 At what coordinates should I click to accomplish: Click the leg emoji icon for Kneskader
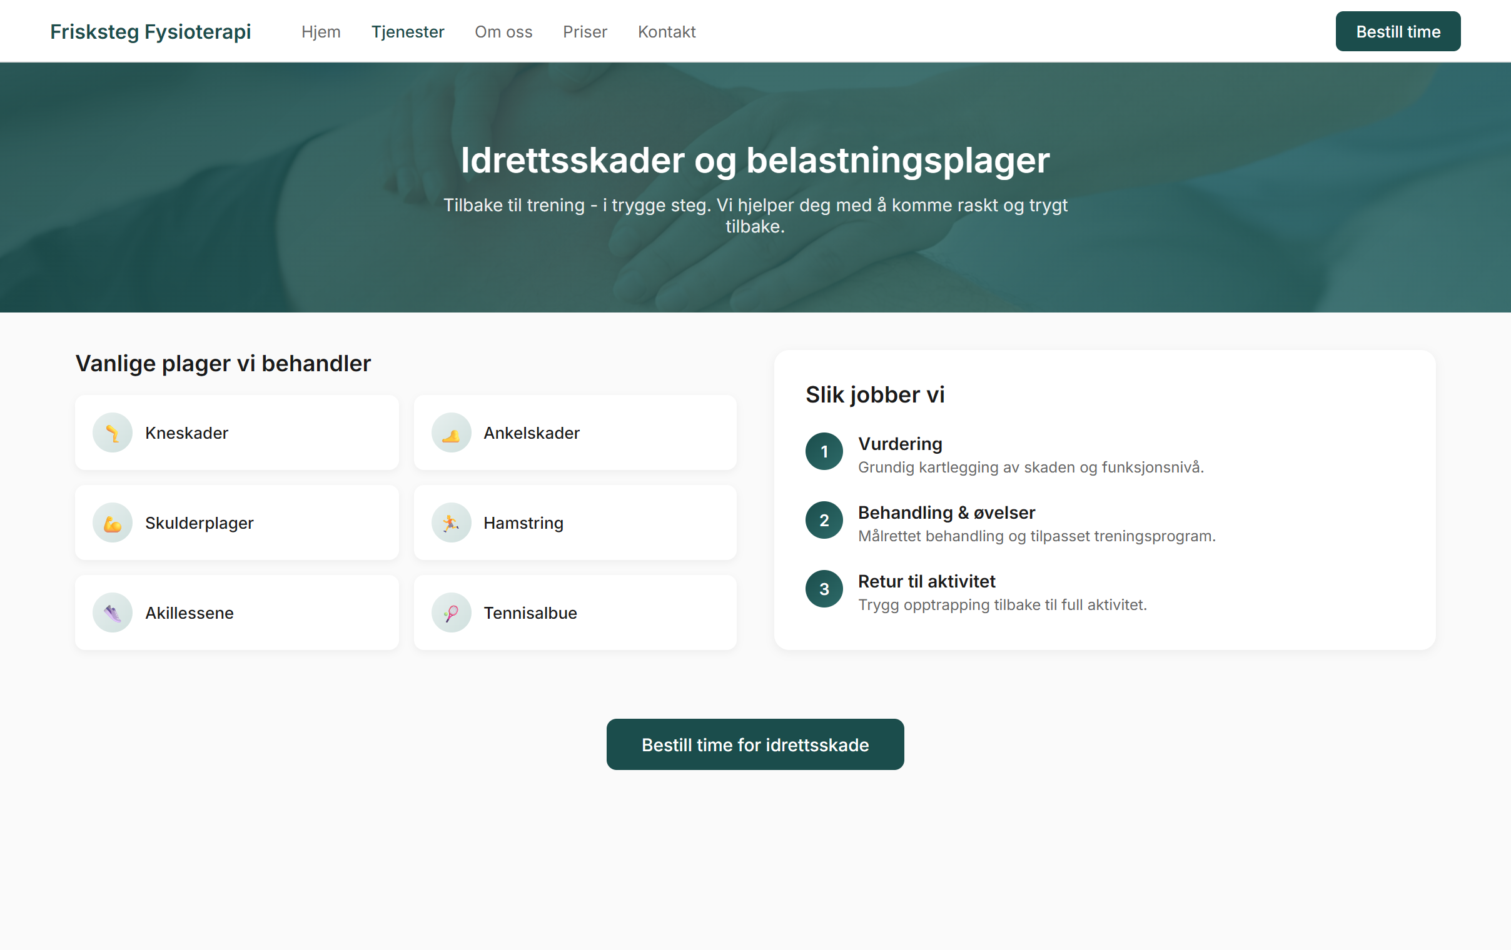pyautogui.click(x=113, y=432)
